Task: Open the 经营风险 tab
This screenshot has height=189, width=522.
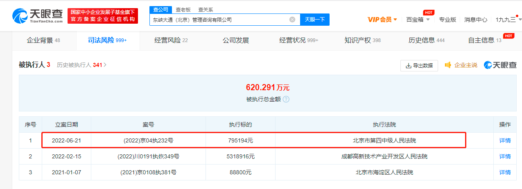Action: [171, 40]
